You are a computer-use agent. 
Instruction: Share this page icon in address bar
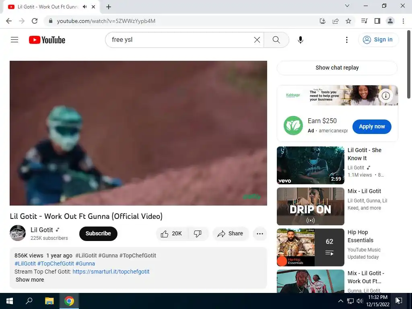[x=336, y=21]
